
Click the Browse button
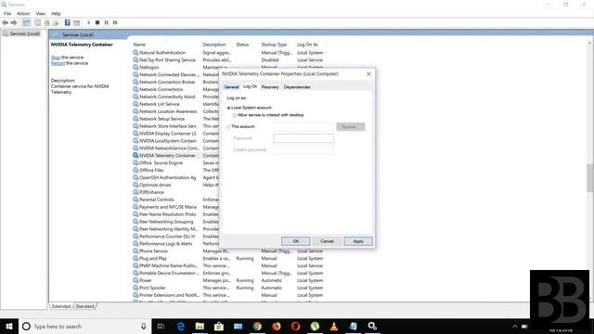(x=351, y=127)
